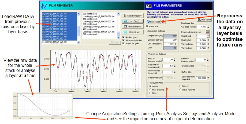The height and width of the screenshot is (124, 246).
Task: Click the QW Time (secs) input field
Action: [169, 44]
